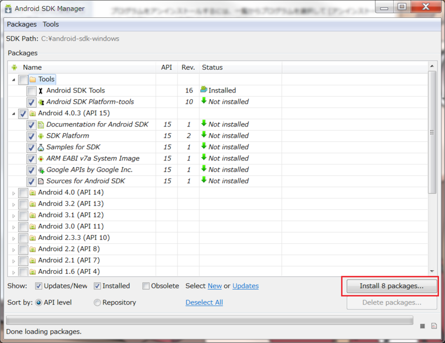Expand Android 2.1 (API 7)

point(13,261)
